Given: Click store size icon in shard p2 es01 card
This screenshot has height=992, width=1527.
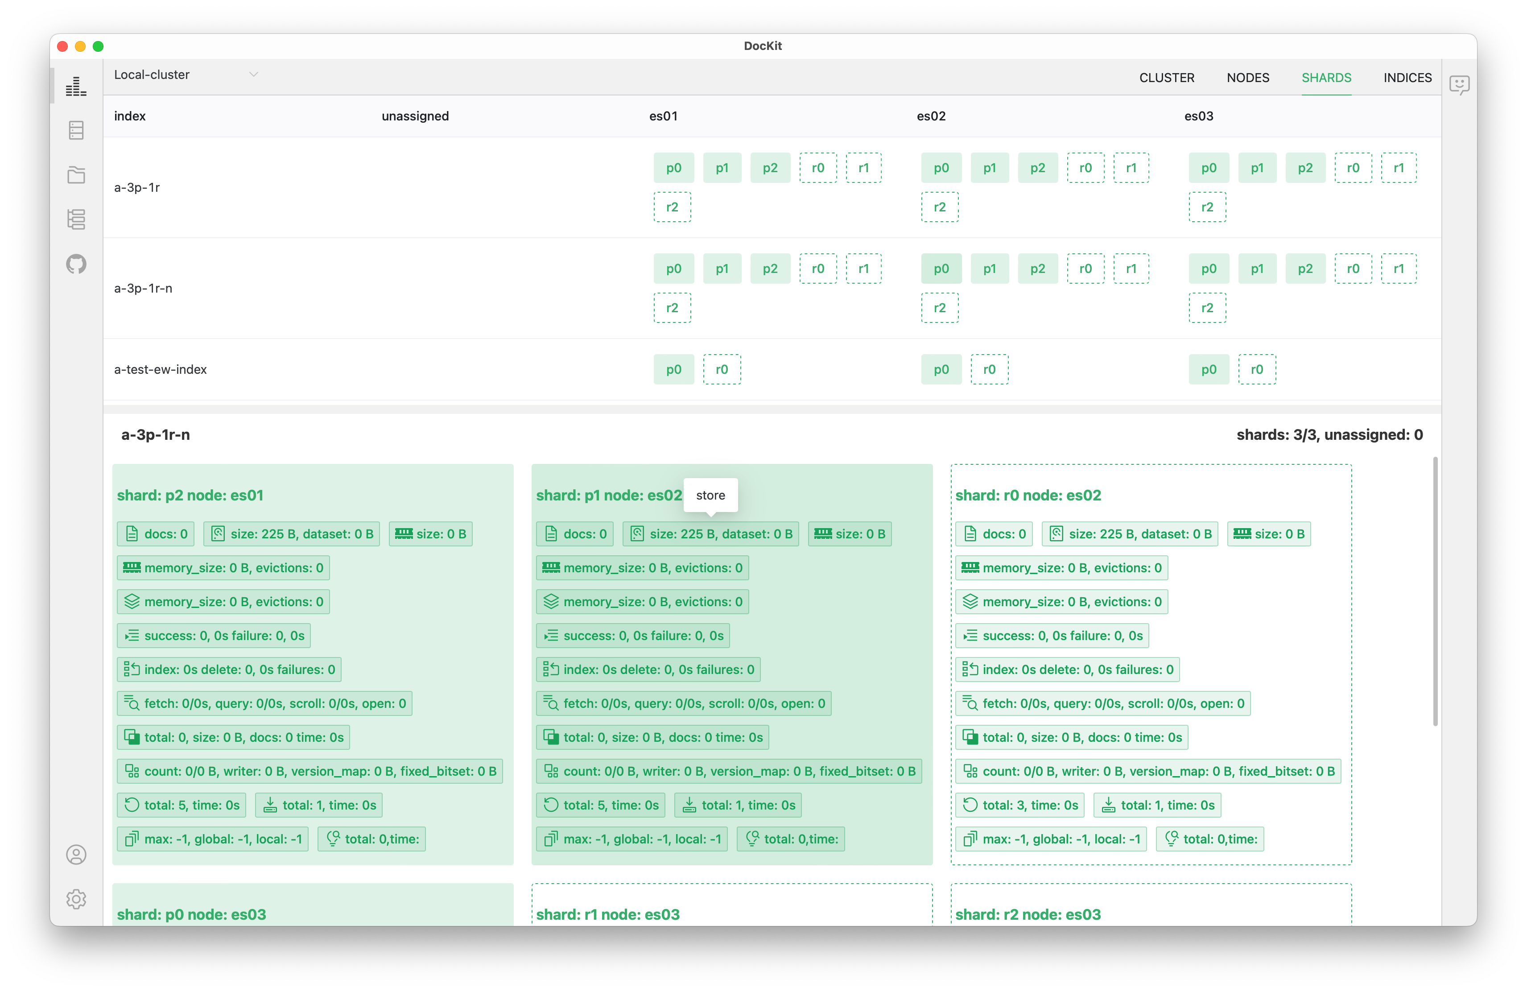Looking at the screenshot, I should (x=218, y=534).
